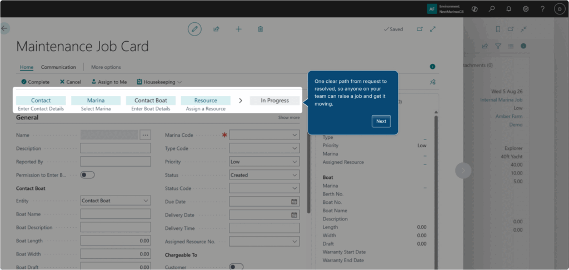This screenshot has width=569, height=270.
Task: Click the Name lookup ellipsis button
Action: 146,135
